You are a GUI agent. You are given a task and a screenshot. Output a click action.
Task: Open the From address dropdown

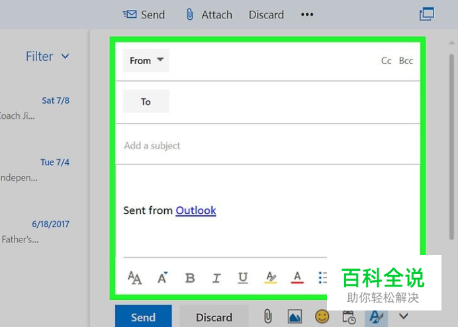coord(146,60)
